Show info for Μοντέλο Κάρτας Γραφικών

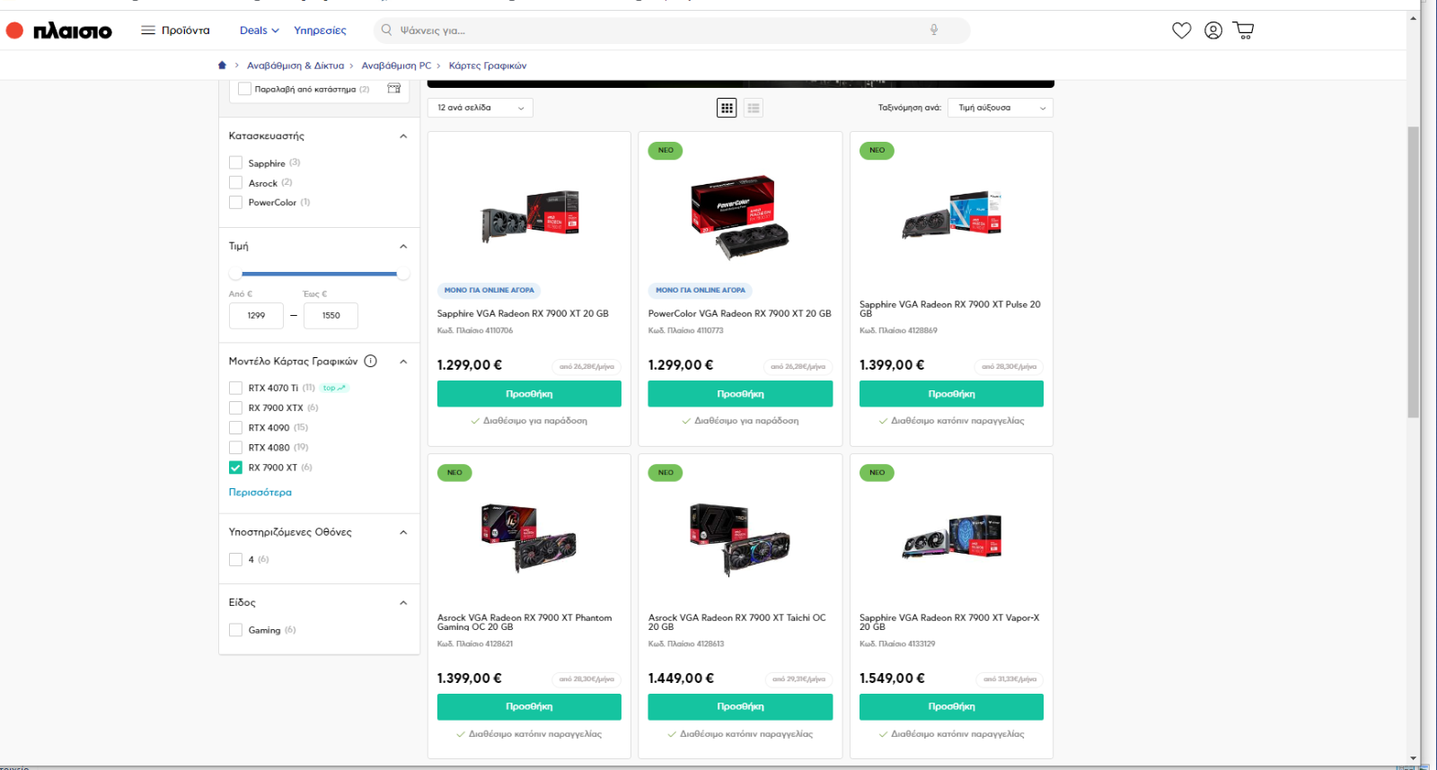(370, 361)
